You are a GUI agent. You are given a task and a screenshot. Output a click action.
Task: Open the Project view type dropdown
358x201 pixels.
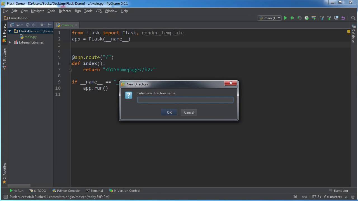coord(17,25)
